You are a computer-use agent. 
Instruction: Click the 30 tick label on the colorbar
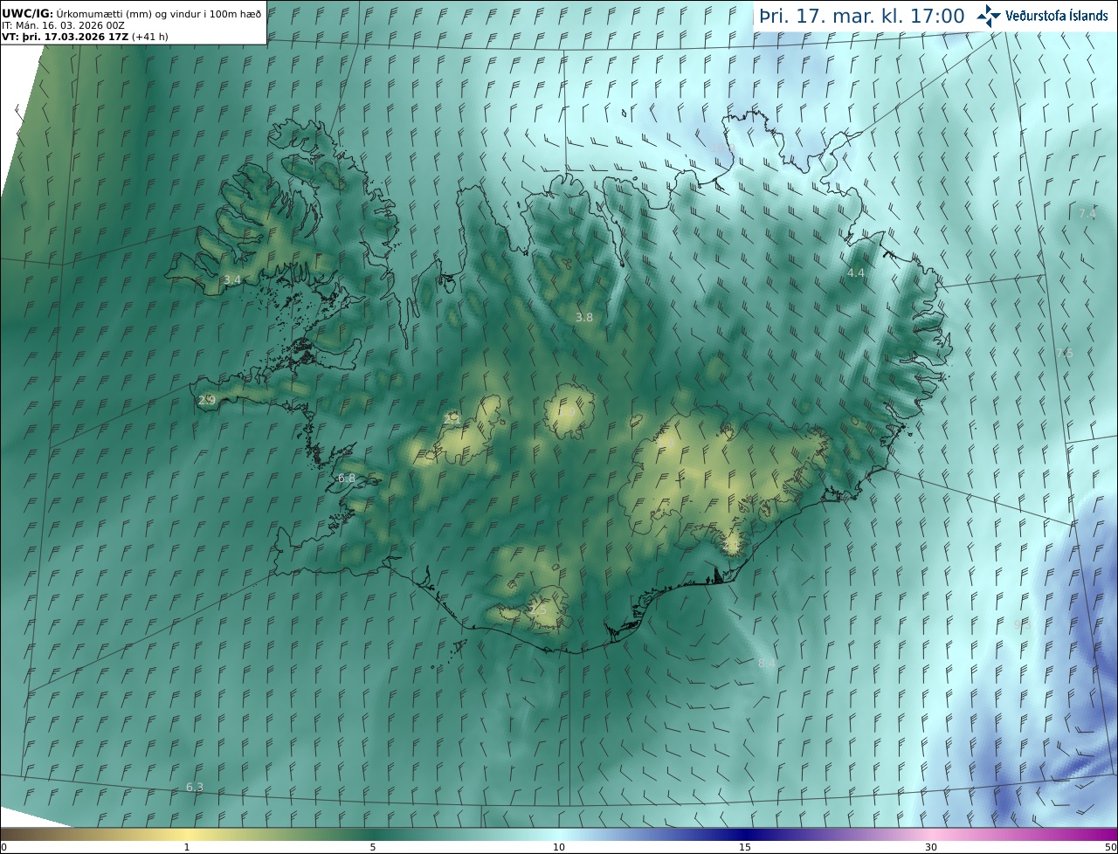pyautogui.click(x=931, y=847)
